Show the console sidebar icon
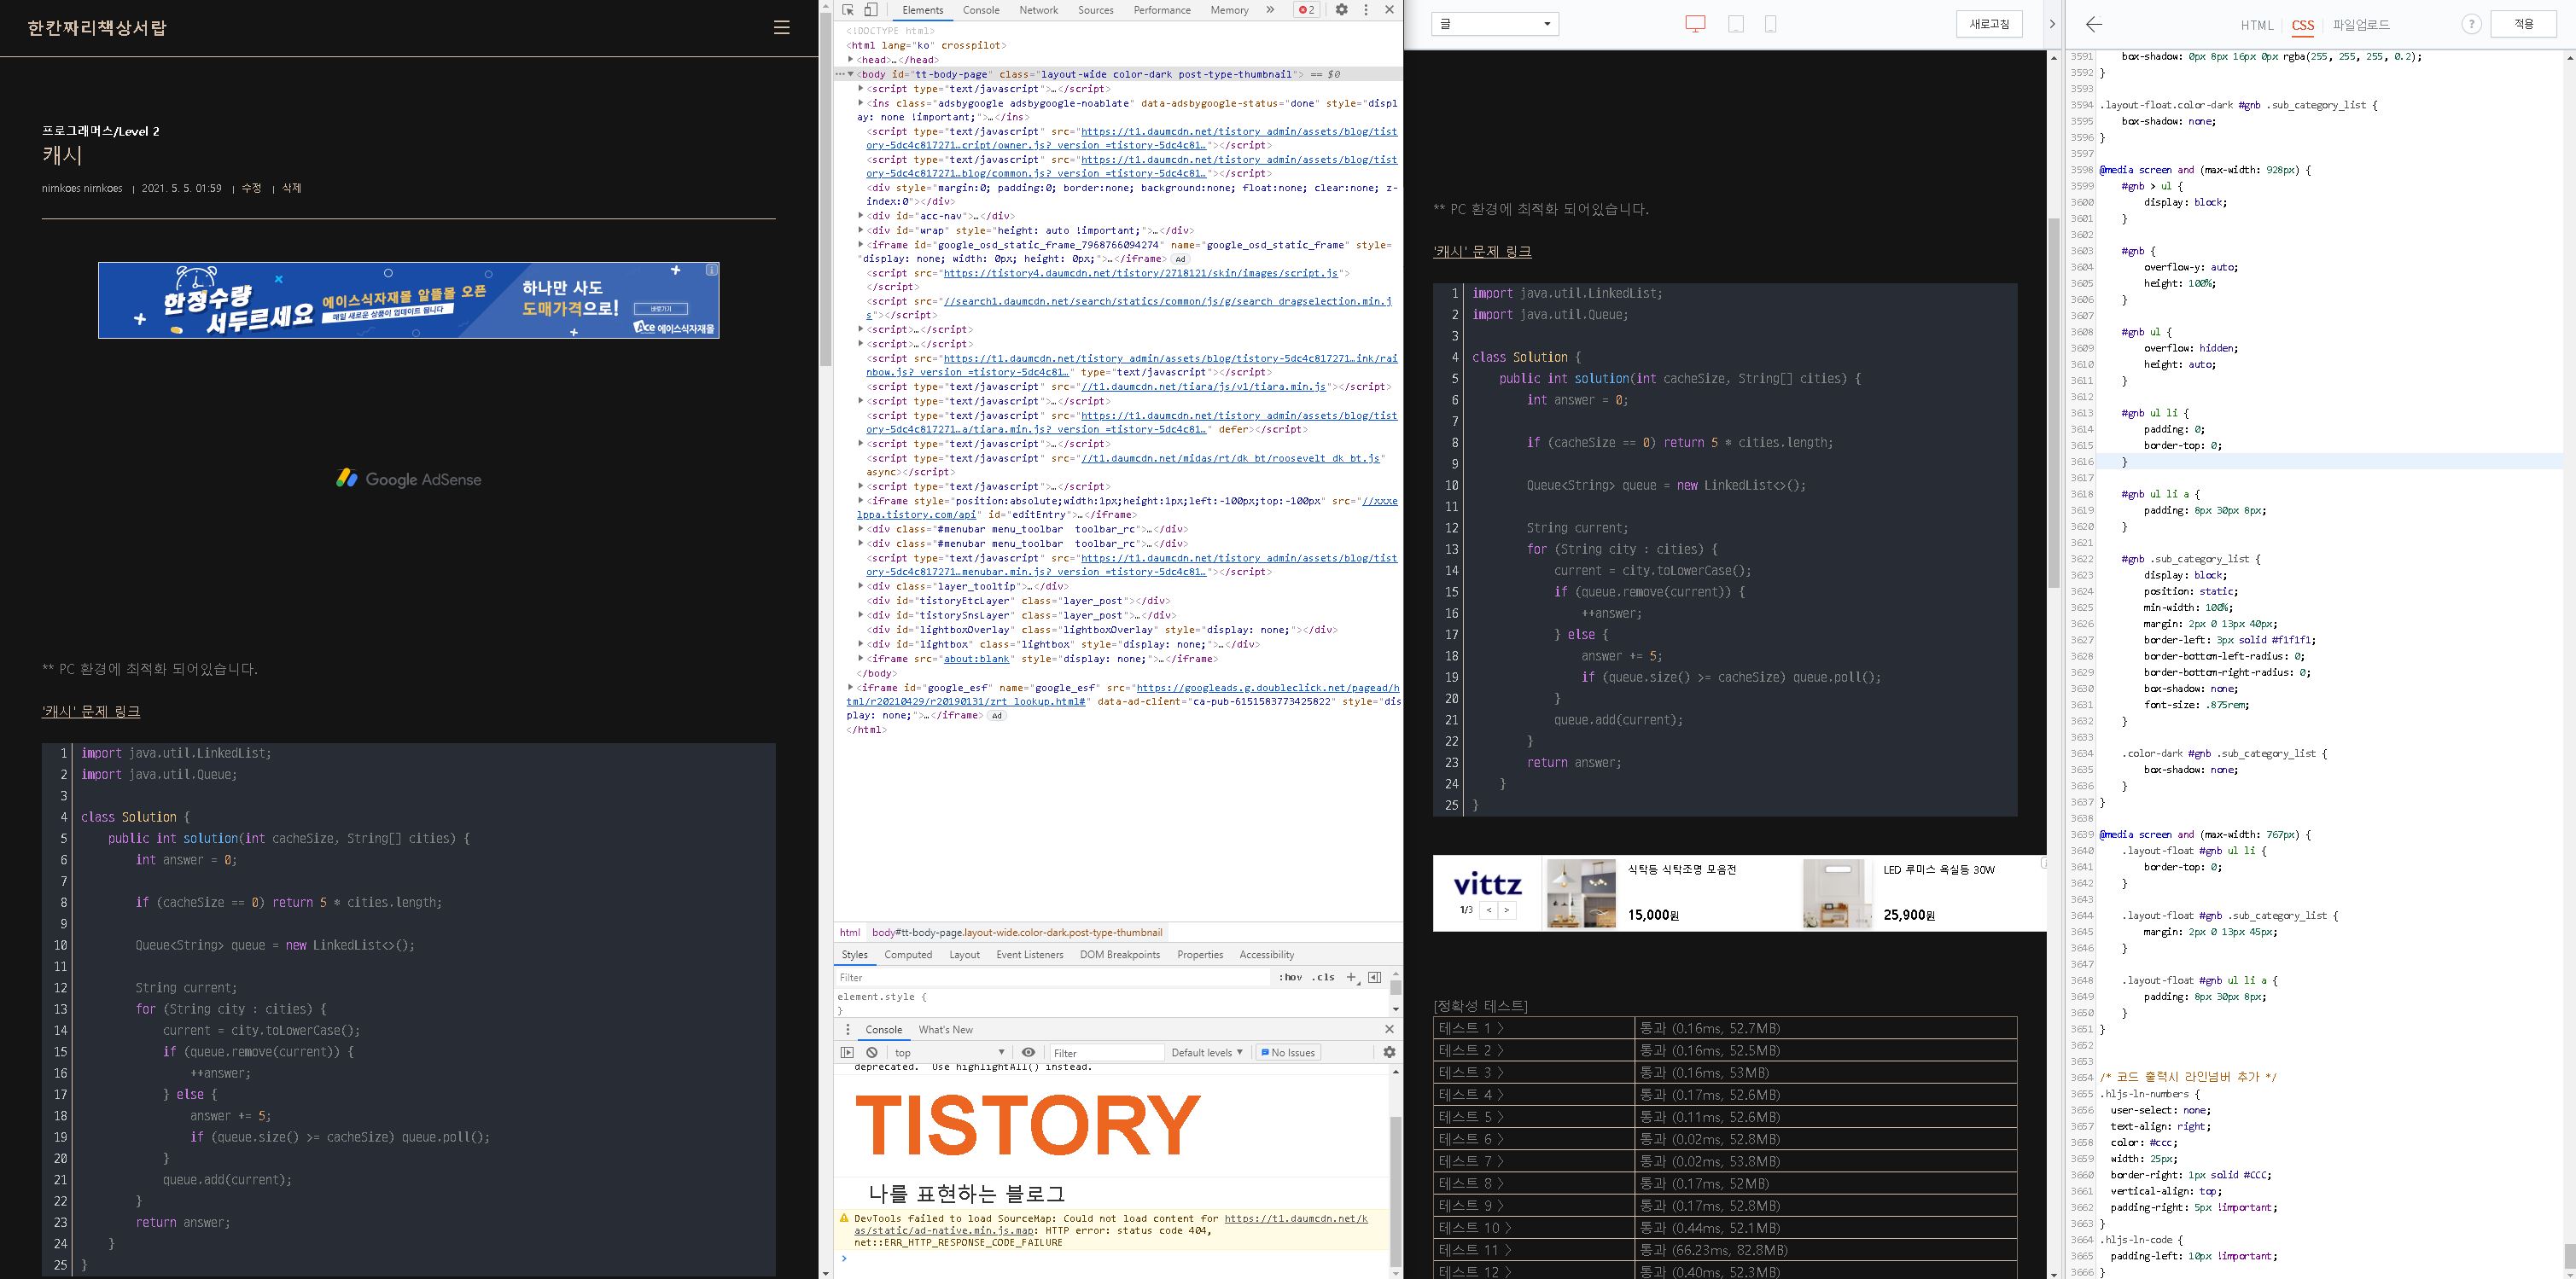 (847, 1052)
